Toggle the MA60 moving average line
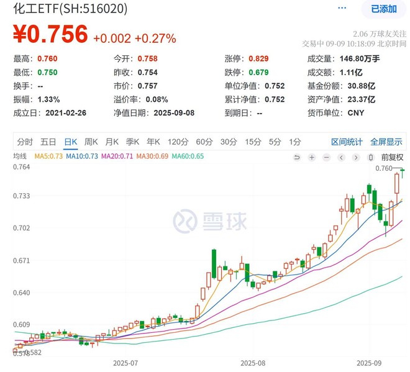 click(188, 157)
